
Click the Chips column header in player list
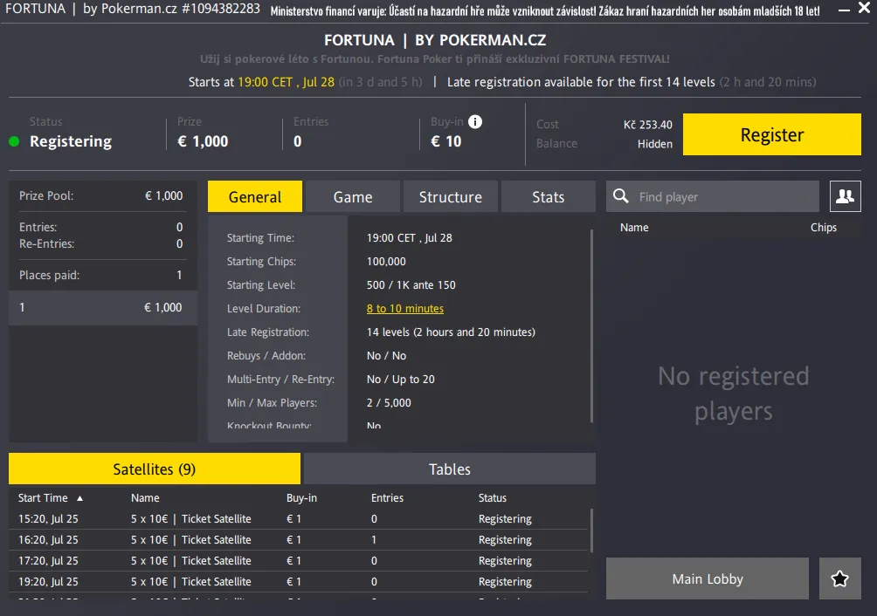tap(824, 228)
